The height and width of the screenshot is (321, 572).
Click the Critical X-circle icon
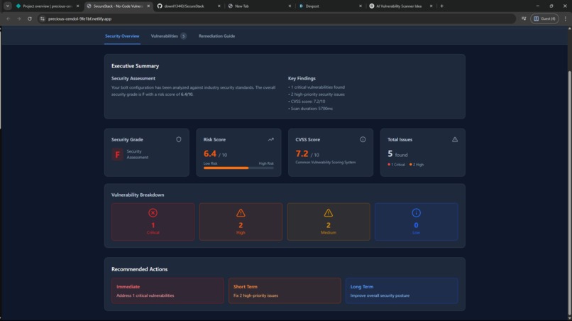coord(153,213)
